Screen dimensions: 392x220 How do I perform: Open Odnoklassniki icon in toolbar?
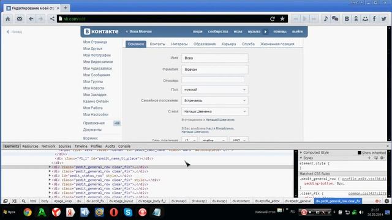tap(356, 19)
